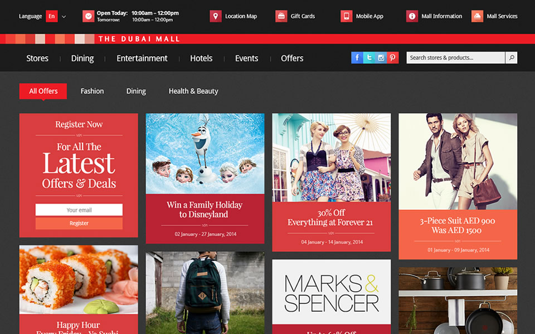Switch to the Health & Beauty tab

pos(193,91)
